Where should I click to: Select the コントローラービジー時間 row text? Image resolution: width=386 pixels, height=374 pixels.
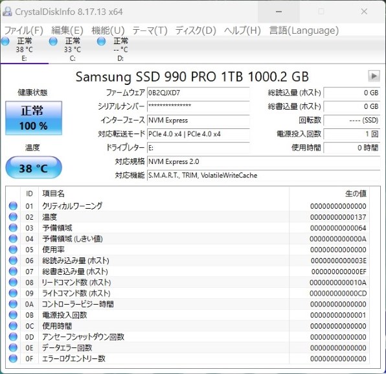[78, 304]
